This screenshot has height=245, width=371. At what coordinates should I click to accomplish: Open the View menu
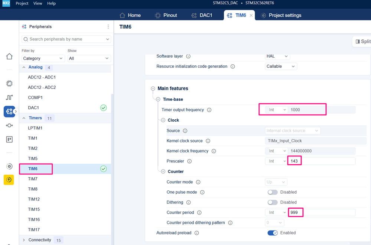[38, 3]
